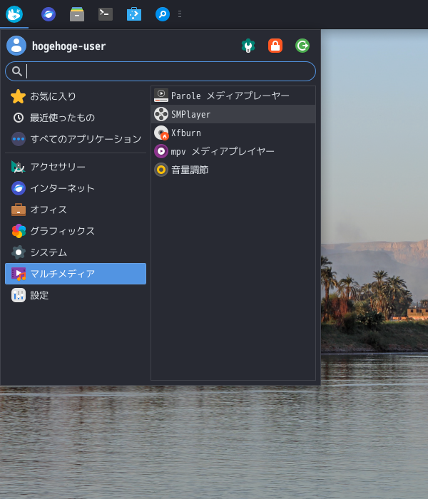Open the file manager launcher in panel

(77, 14)
